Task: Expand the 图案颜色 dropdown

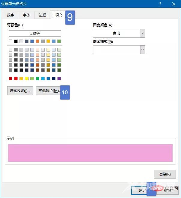Action: point(142,33)
